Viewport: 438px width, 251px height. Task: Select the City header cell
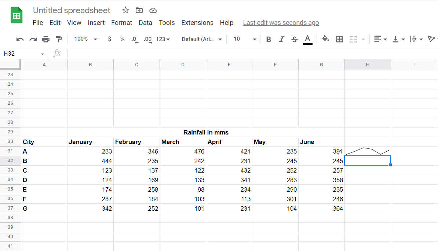pyautogui.click(x=44, y=142)
